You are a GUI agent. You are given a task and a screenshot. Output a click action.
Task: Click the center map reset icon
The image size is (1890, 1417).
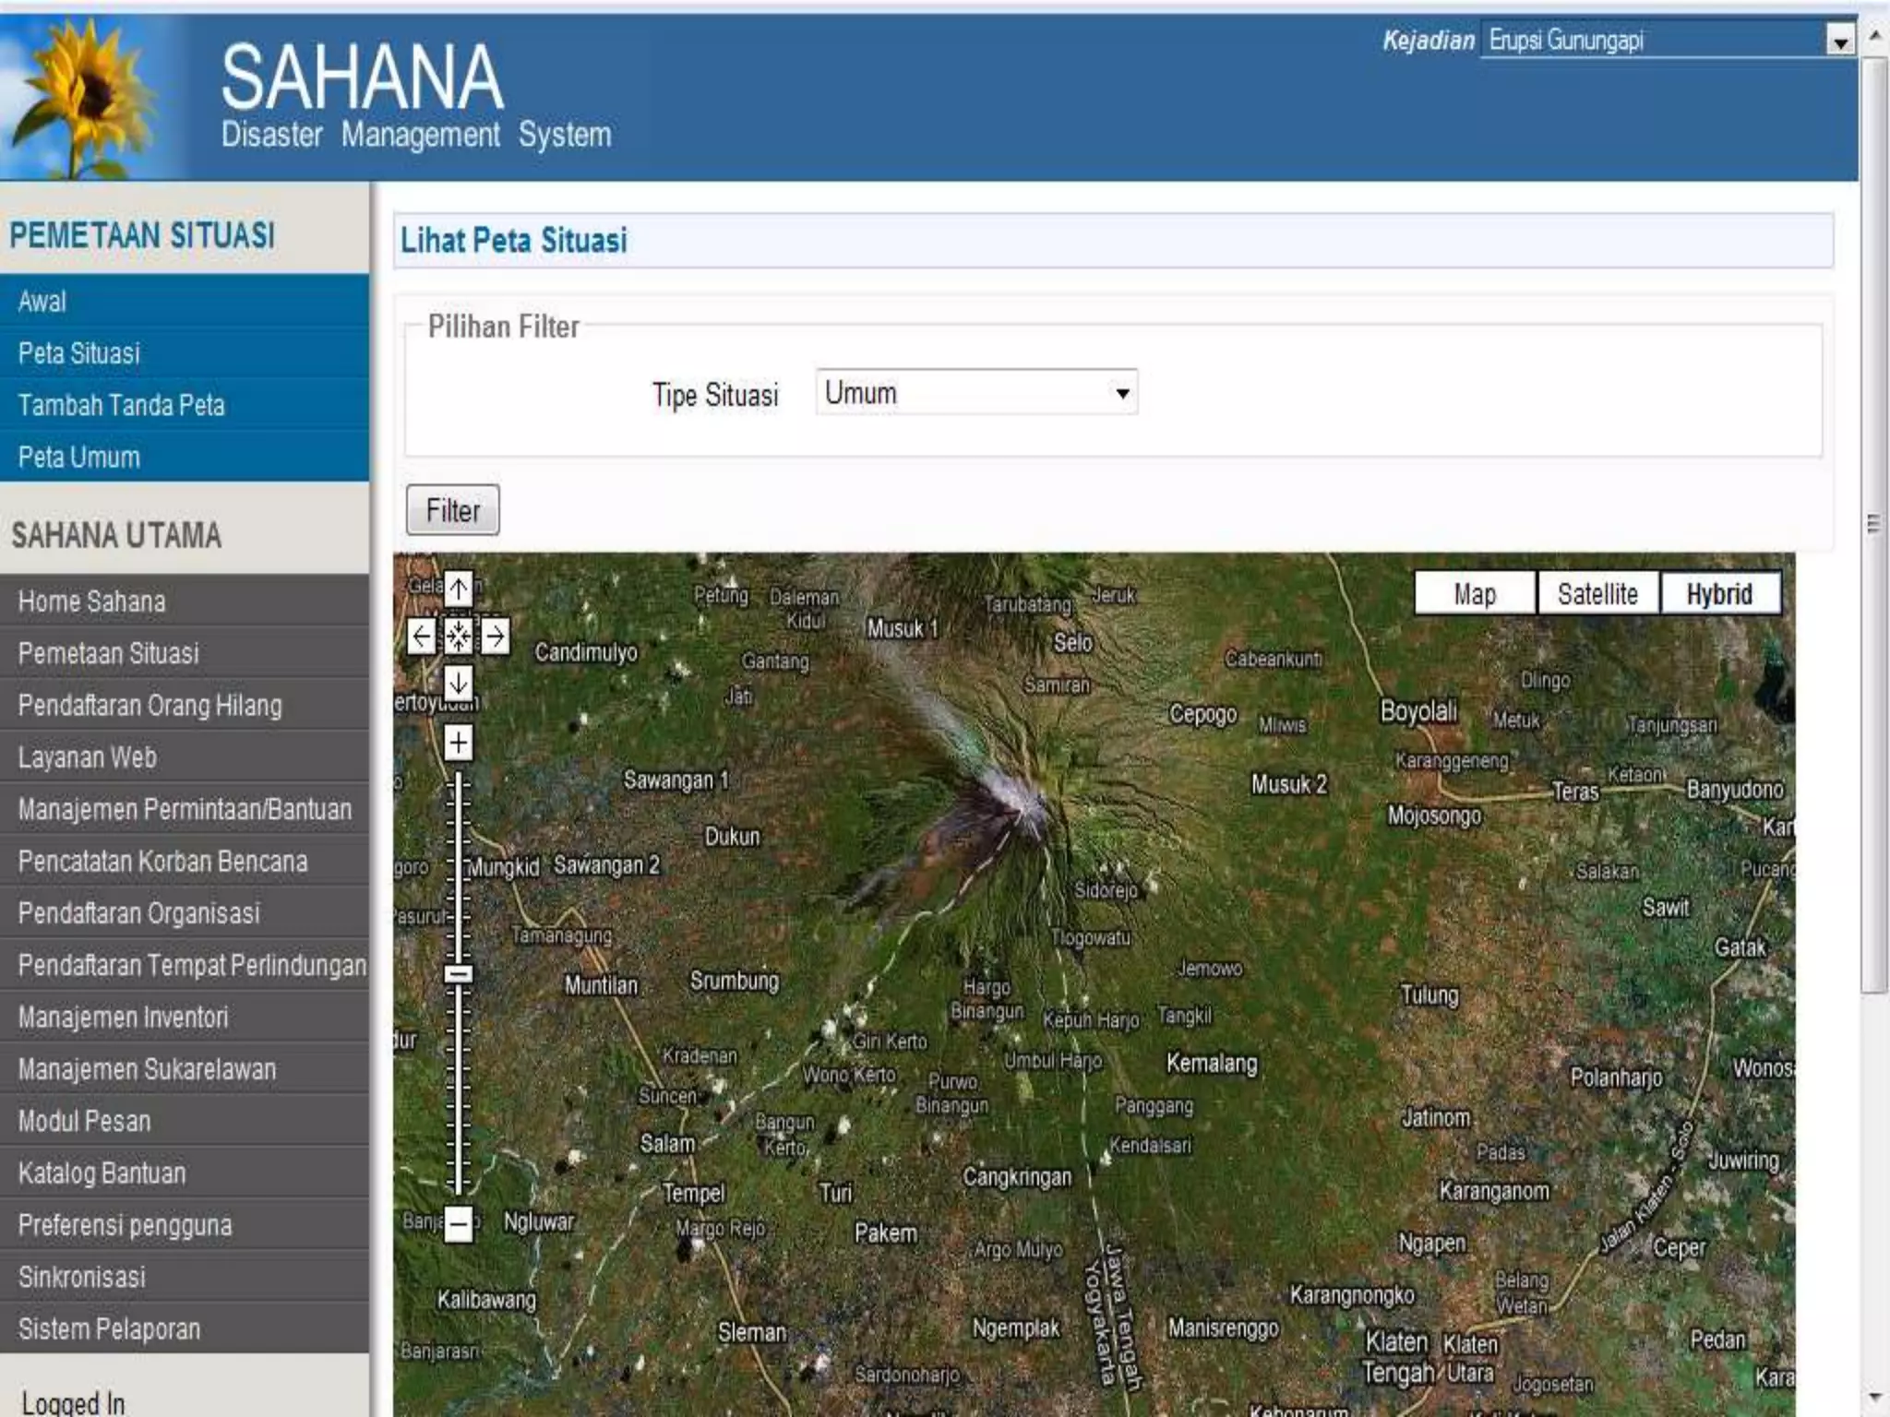(x=459, y=636)
